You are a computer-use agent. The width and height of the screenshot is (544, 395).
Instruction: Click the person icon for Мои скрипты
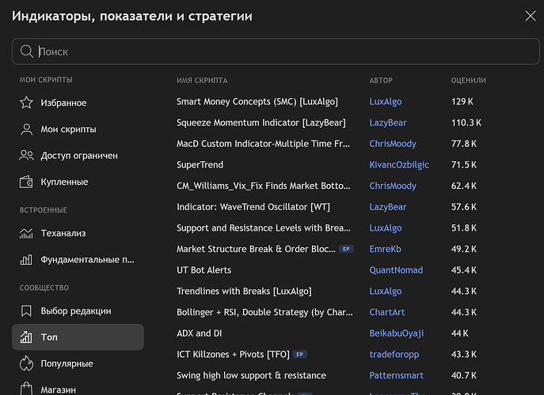[26, 130]
